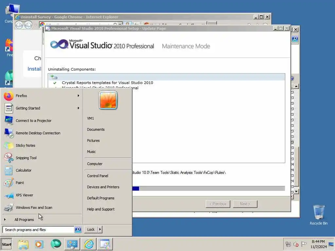Click Show Desktop icon beside the clock
The height and width of the screenshot is (251, 335).
point(331,244)
